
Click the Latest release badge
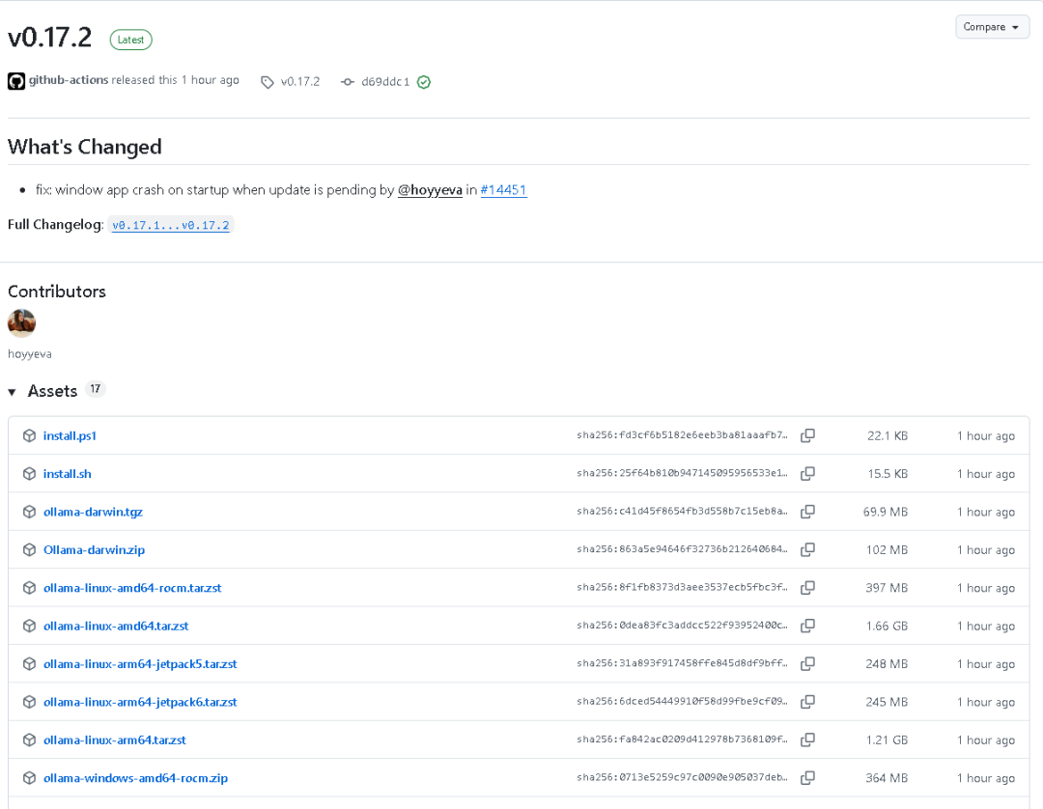131,40
